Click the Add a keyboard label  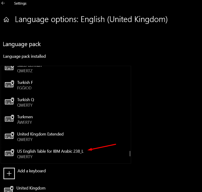coord(32,171)
